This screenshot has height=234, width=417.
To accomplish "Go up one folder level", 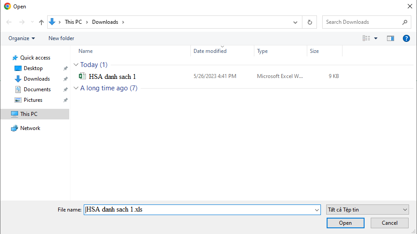I will pos(41,22).
